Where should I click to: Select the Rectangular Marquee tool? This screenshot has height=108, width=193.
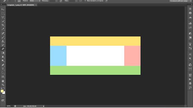tap(3, 13)
